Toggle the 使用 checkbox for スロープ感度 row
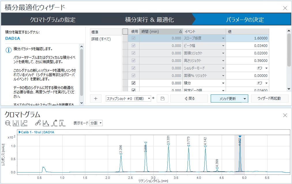292x184 pixels. click(133, 38)
